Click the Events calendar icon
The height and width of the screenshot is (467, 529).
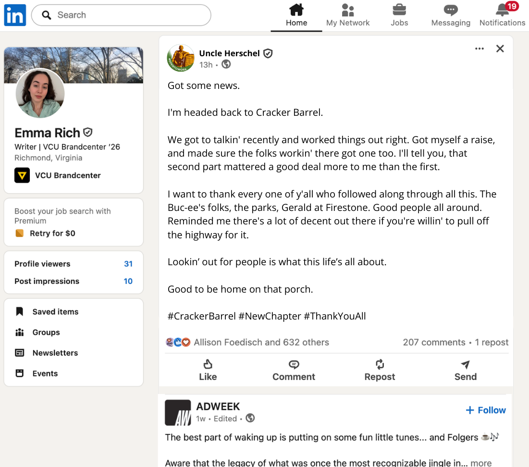coord(20,373)
